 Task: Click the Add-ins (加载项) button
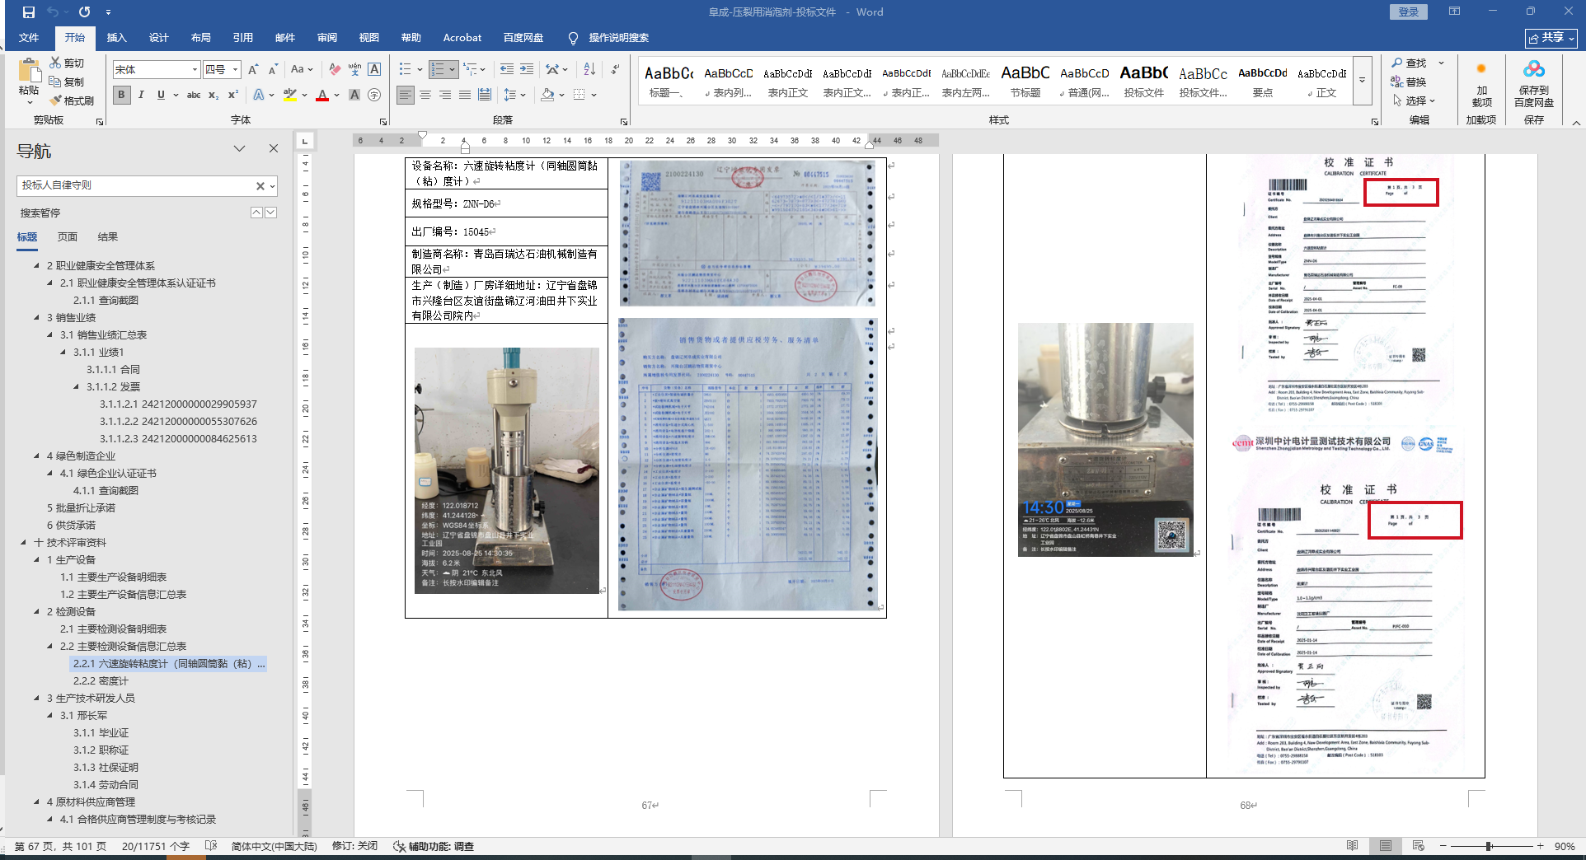pos(1481,84)
